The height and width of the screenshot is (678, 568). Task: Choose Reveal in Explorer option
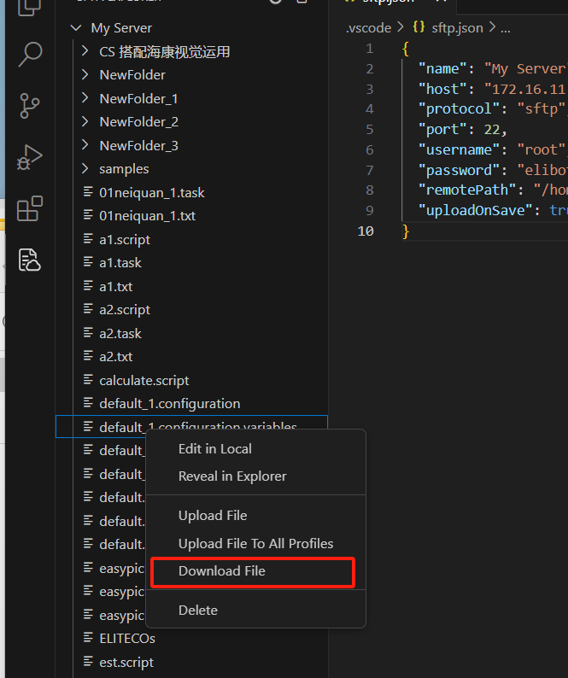tap(232, 476)
